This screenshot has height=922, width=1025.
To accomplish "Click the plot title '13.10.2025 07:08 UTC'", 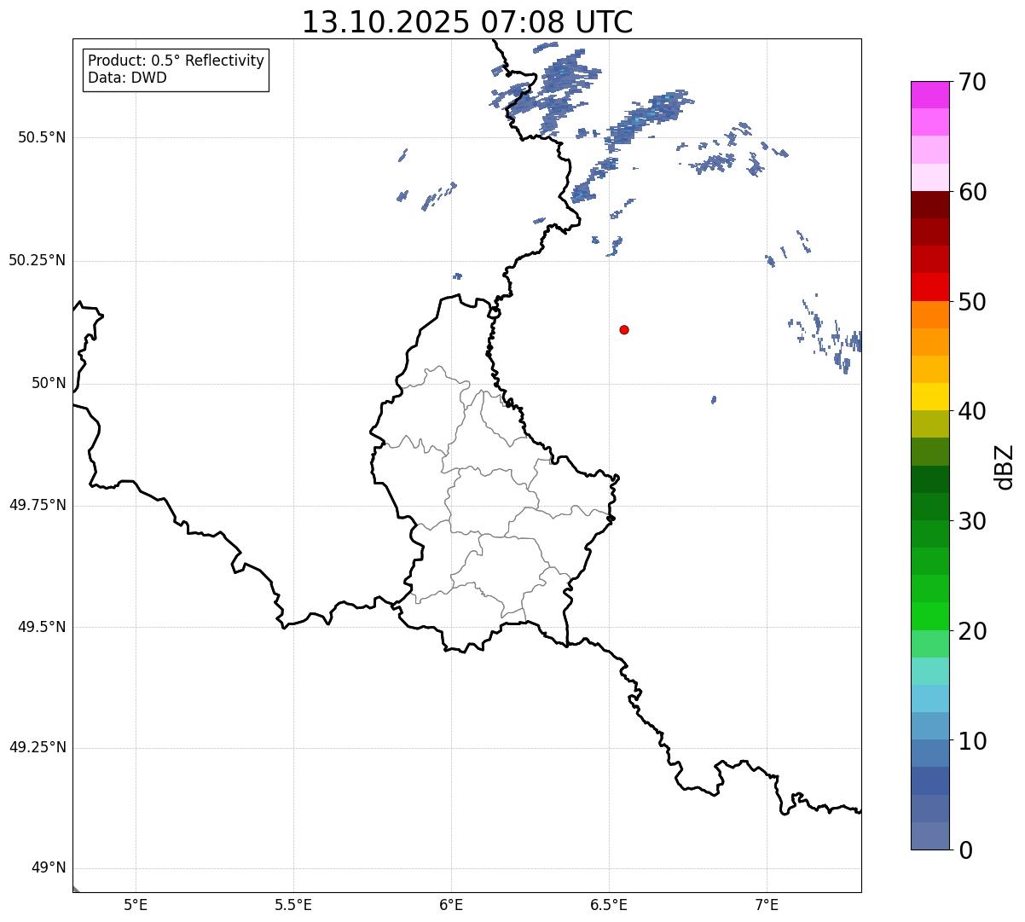I will coord(467,22).
